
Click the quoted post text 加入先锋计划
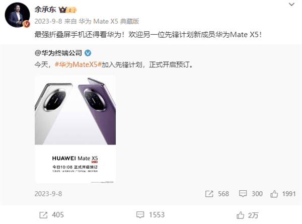point(122,64)
